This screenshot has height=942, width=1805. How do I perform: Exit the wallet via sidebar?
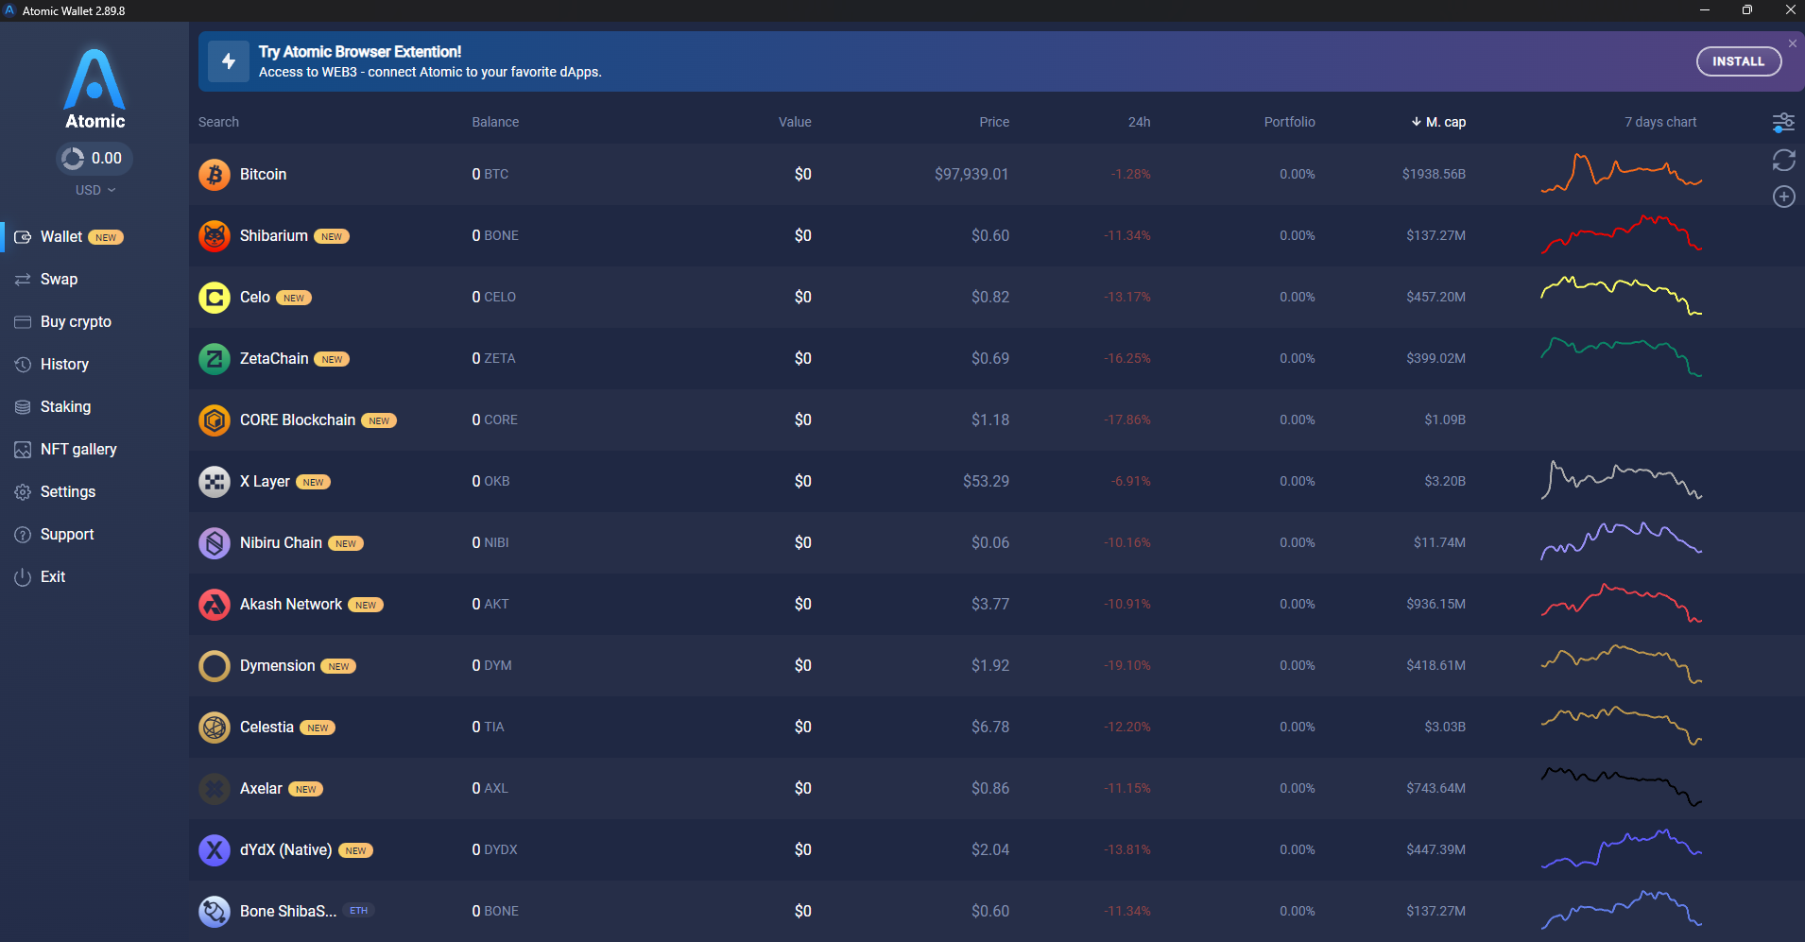point(53,577)
